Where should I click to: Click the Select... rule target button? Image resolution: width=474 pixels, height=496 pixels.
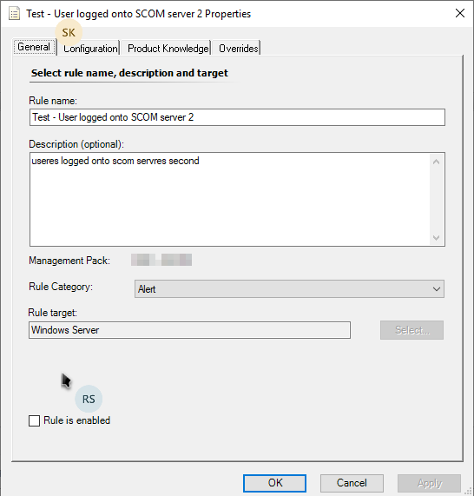[411, 330]
